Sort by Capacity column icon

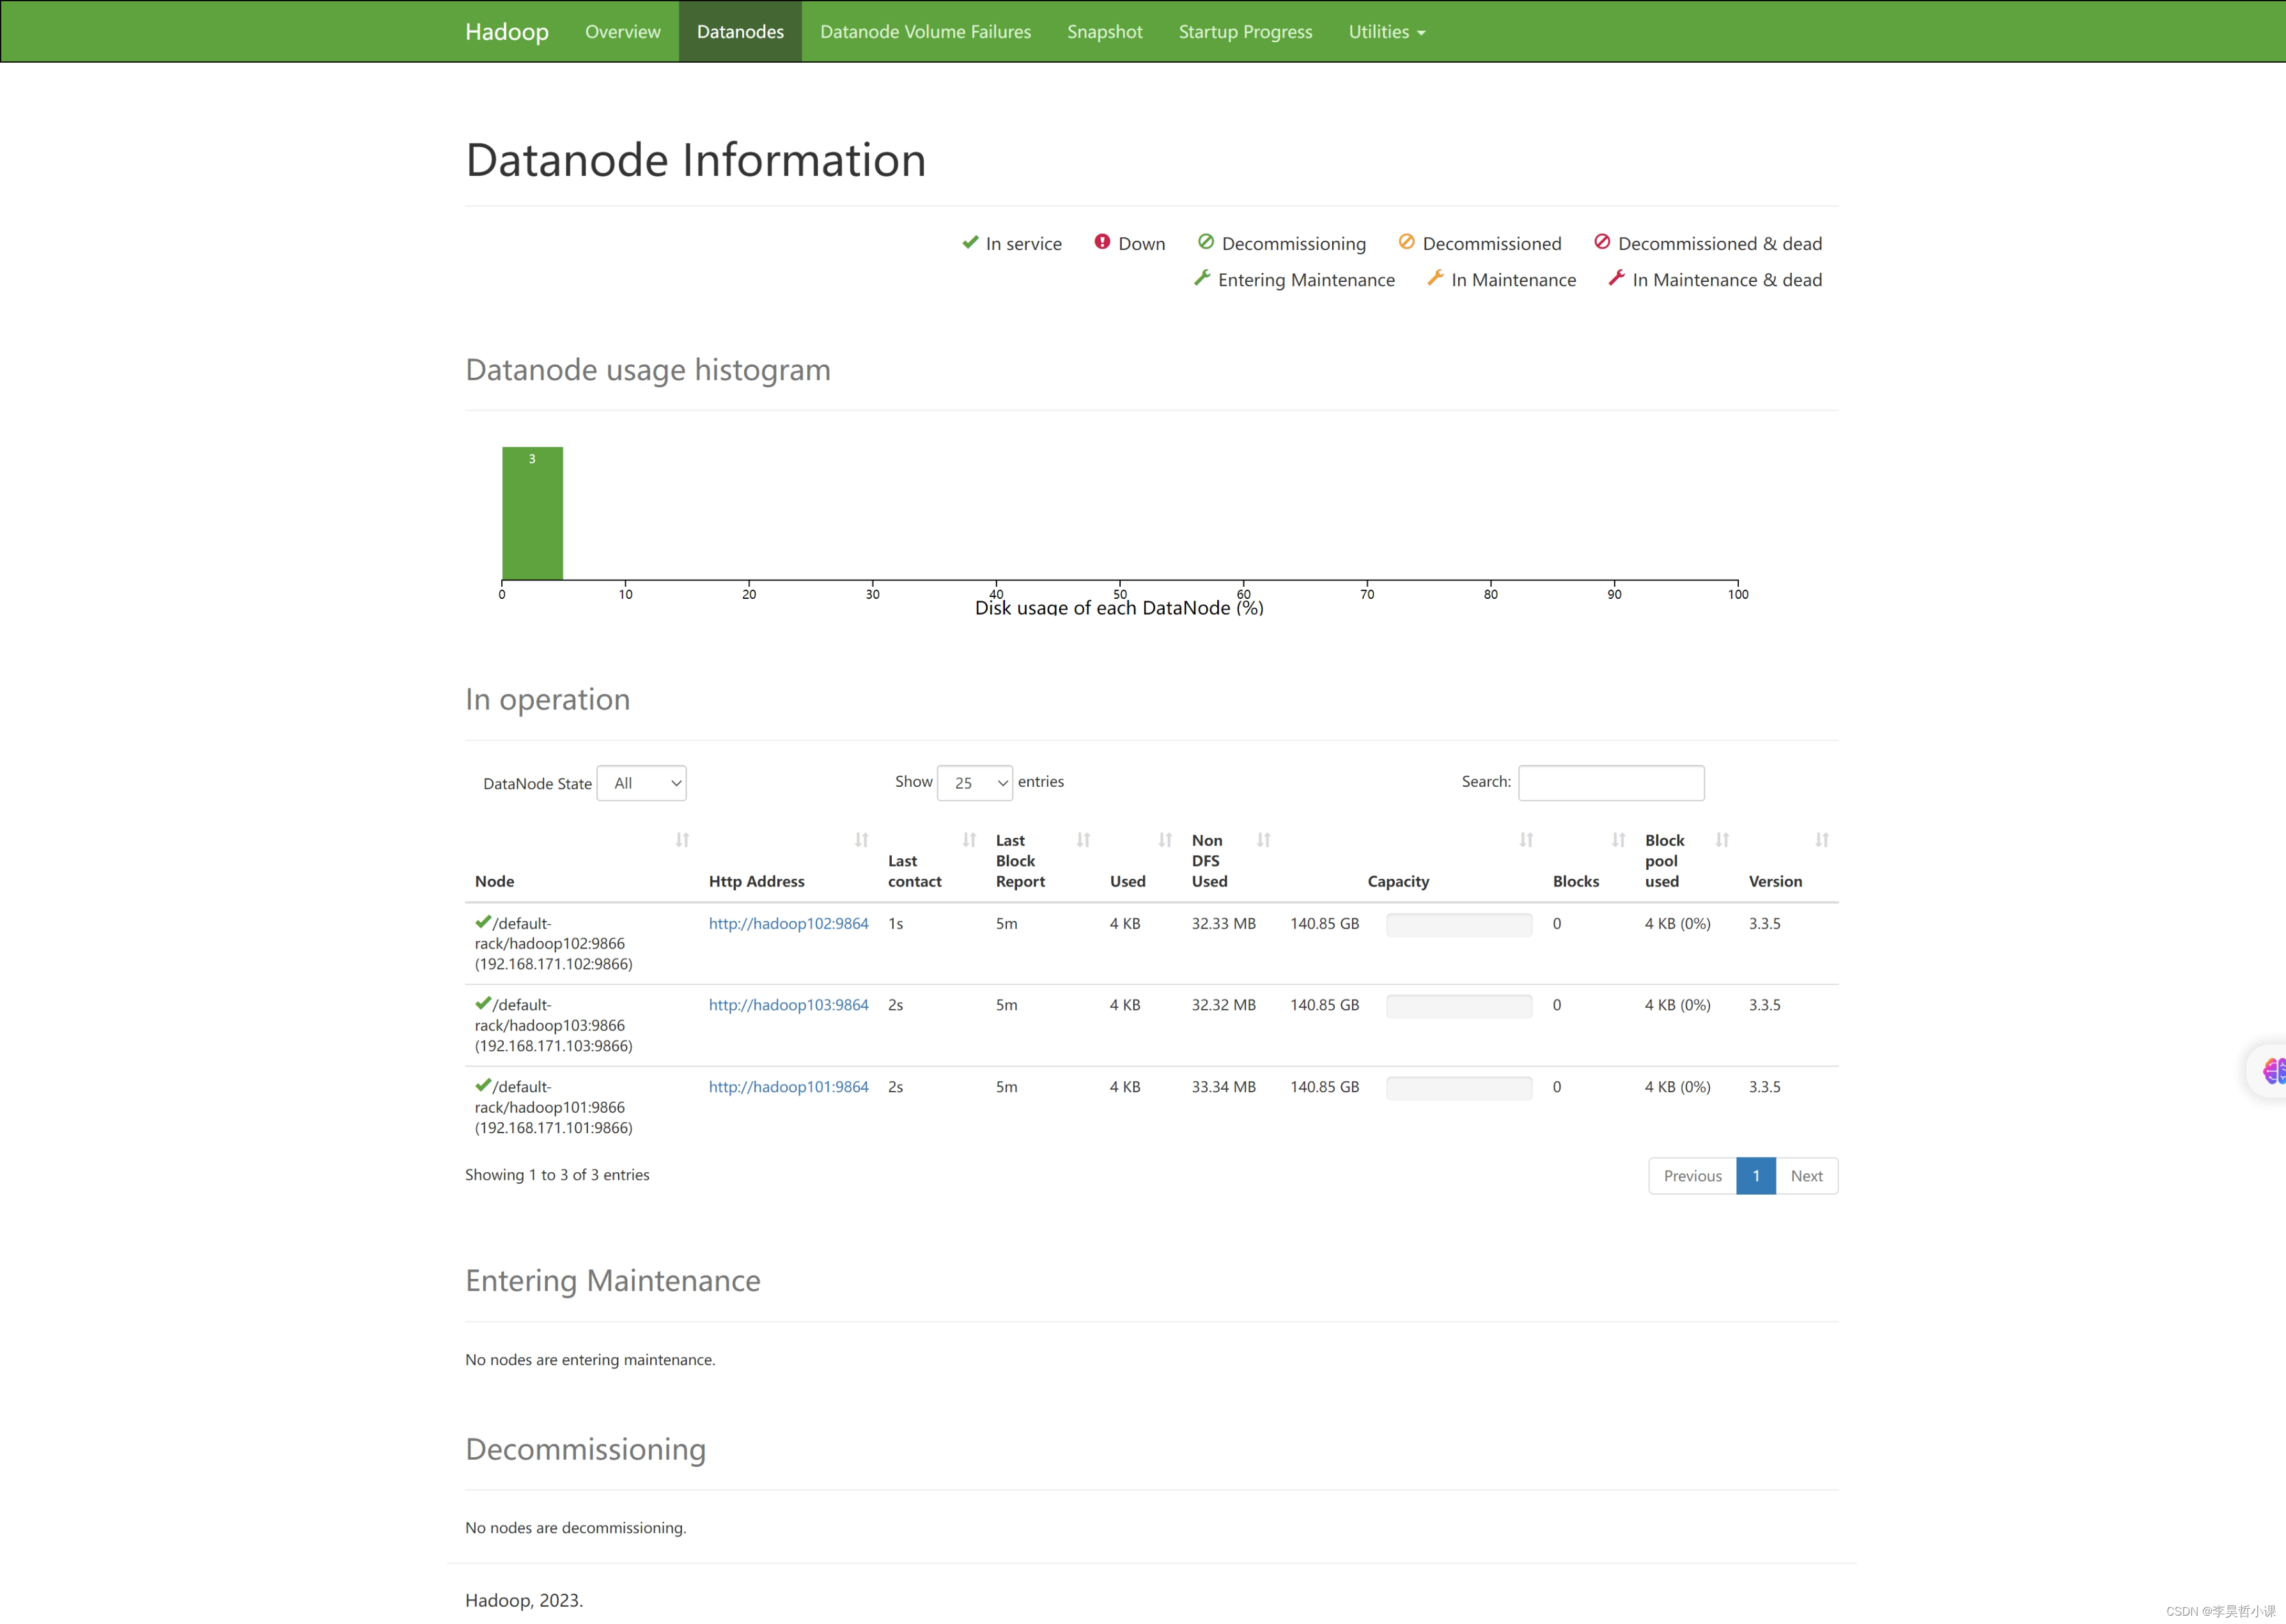(x=1526, y=840)
